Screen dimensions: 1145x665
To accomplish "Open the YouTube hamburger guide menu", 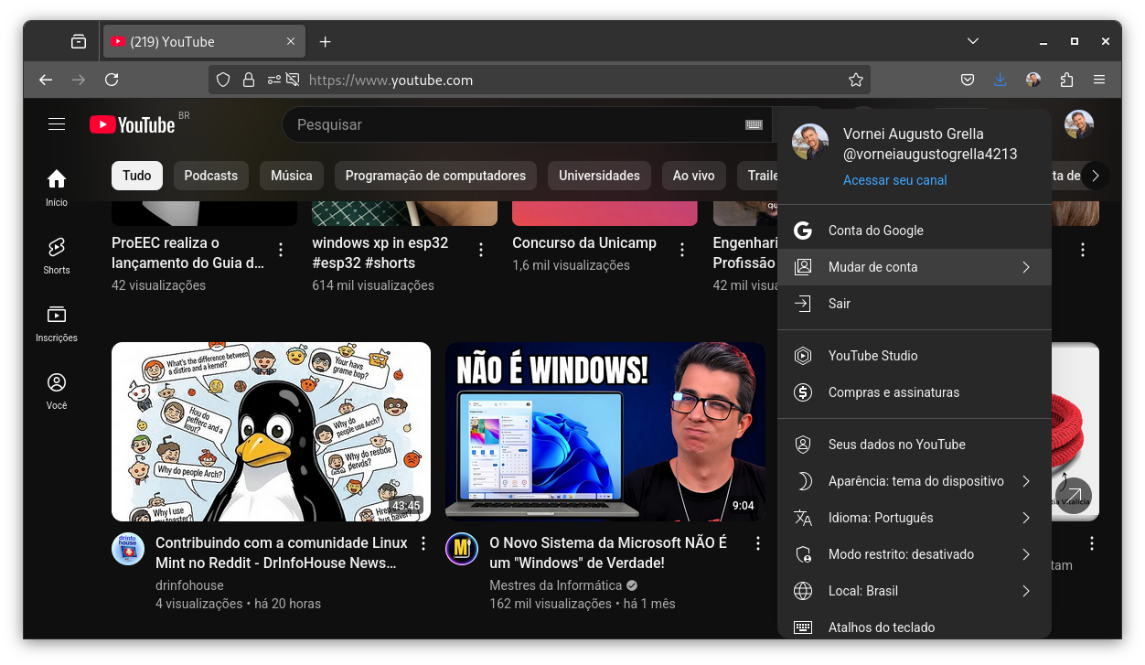I will [x=57, y=124].
